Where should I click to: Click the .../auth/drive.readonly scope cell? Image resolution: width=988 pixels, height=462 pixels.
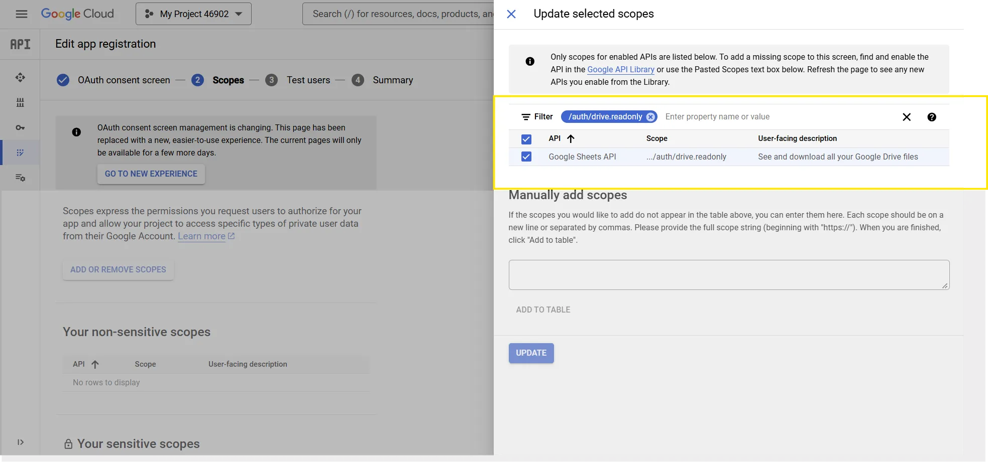point(686,157)
